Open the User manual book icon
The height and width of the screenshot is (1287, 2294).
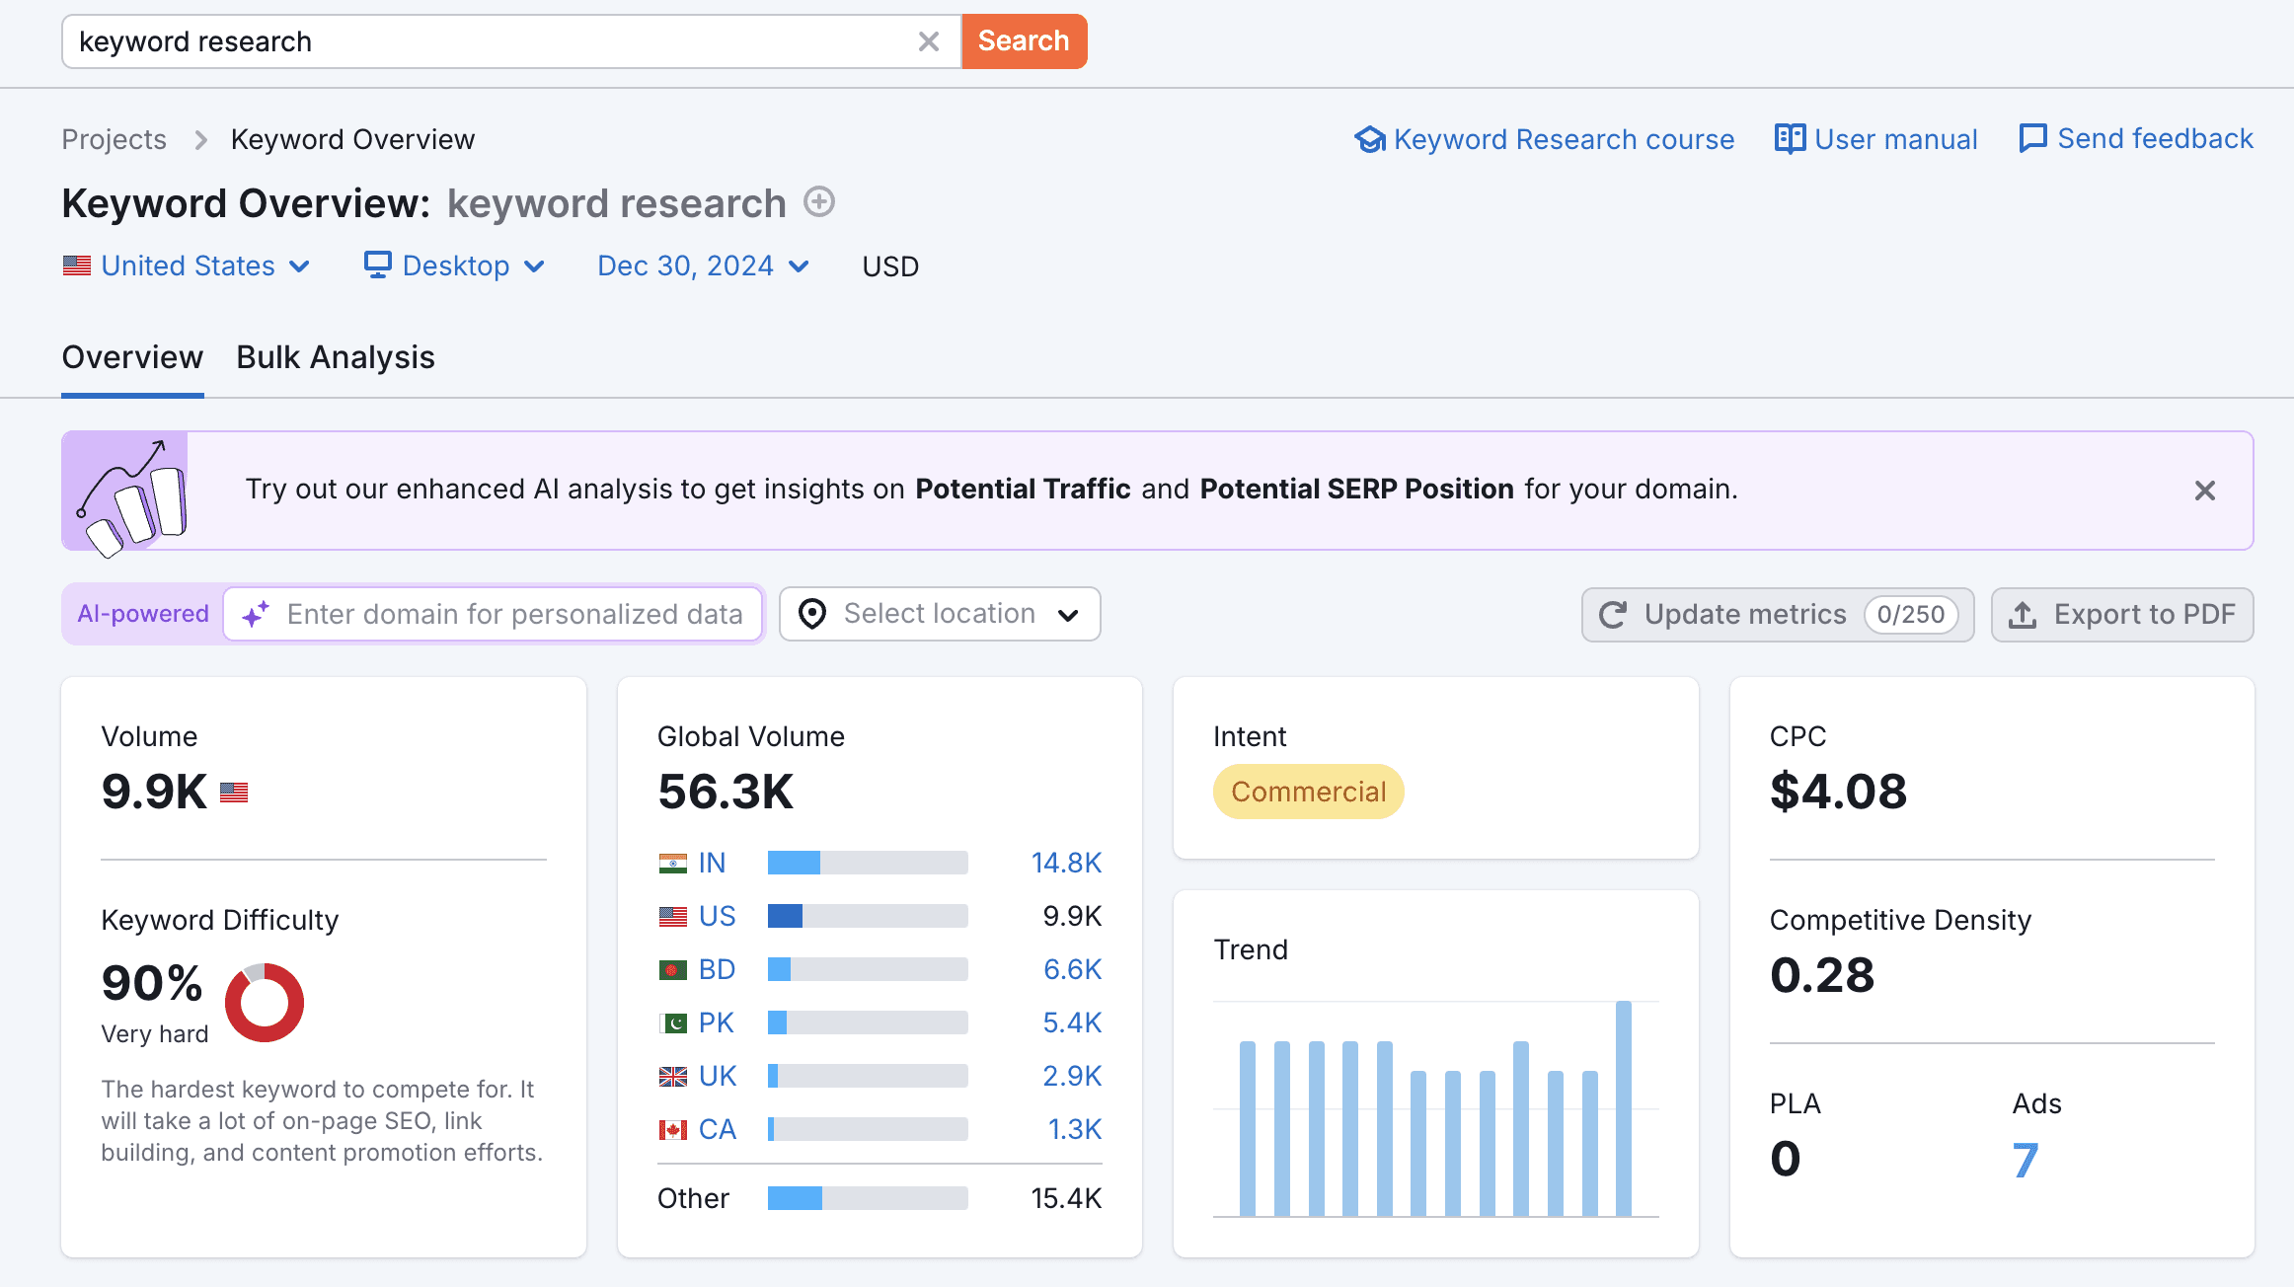pos(1790,138)
